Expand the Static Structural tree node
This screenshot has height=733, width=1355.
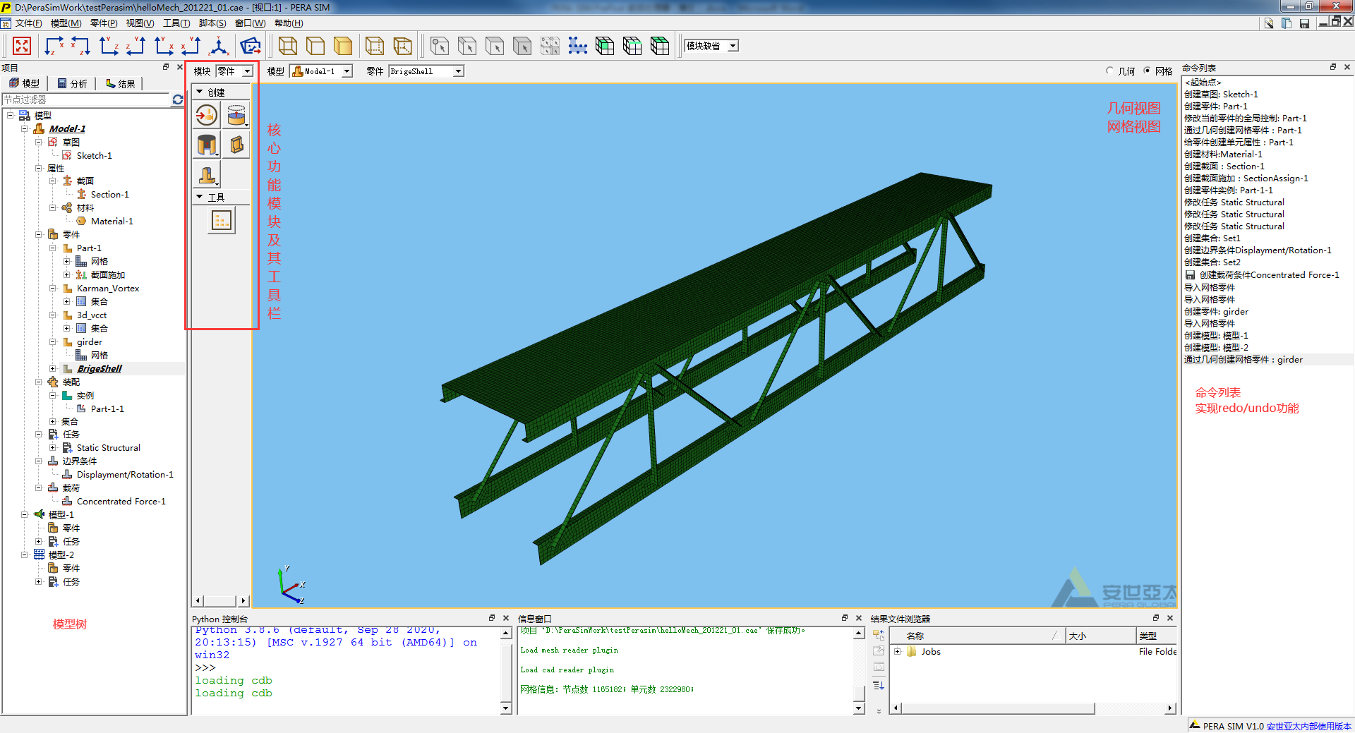pyautogui.click(x=52, y=447)
